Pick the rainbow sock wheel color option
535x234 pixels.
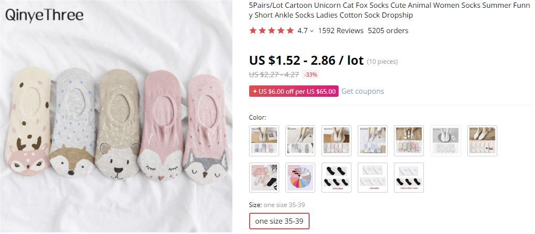tap(300, 178)
